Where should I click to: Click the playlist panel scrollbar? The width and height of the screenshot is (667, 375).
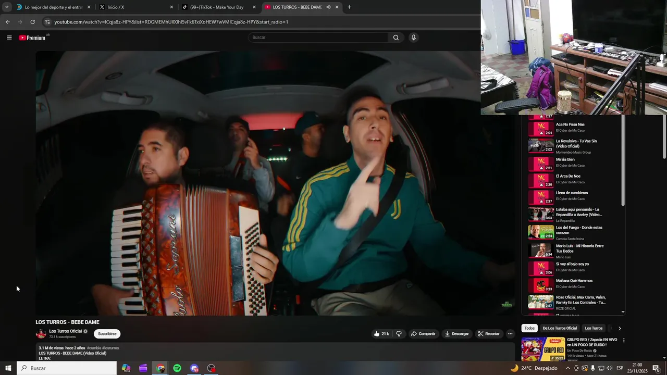coord(623,161)
